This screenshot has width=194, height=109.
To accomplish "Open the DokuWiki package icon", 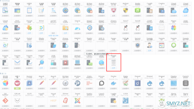I will tap(126, 83).
